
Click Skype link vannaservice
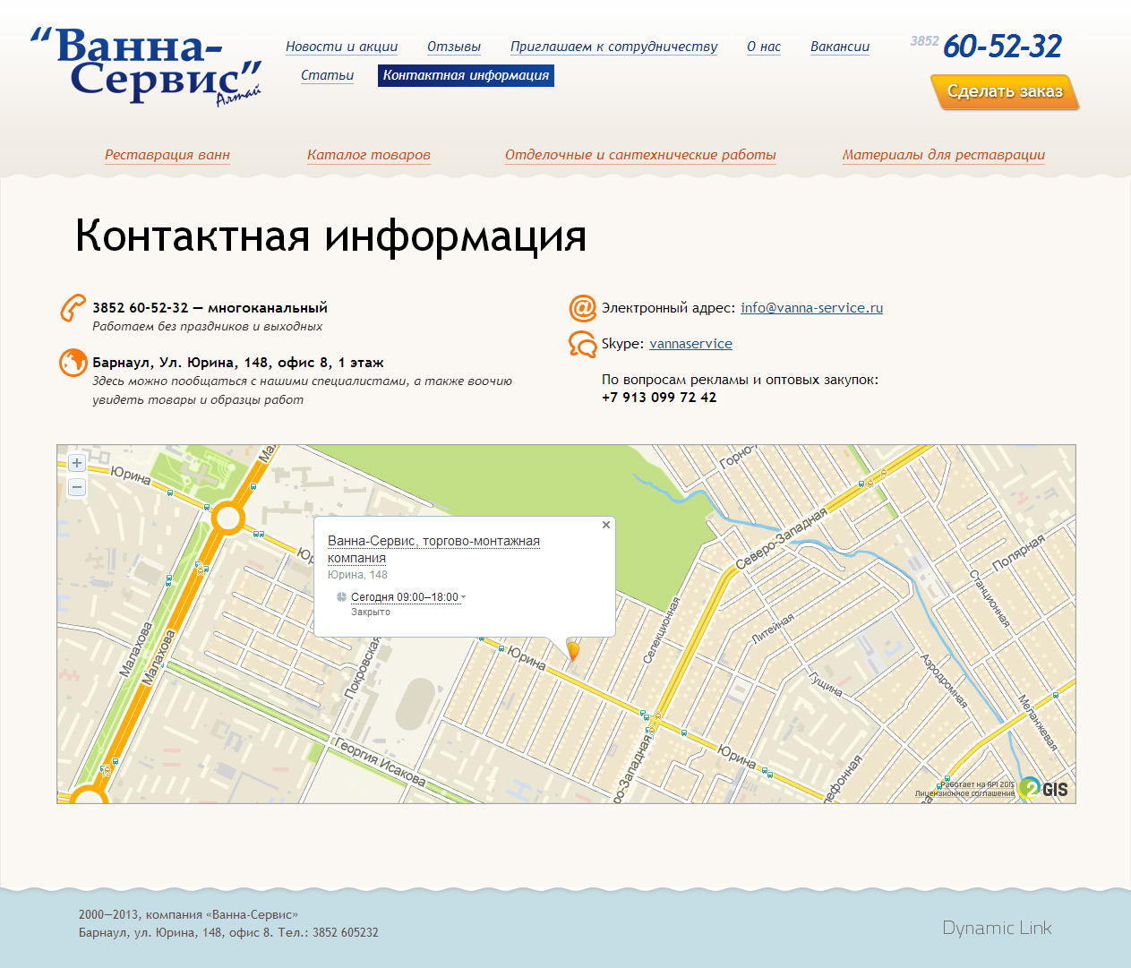pos(690,344)
